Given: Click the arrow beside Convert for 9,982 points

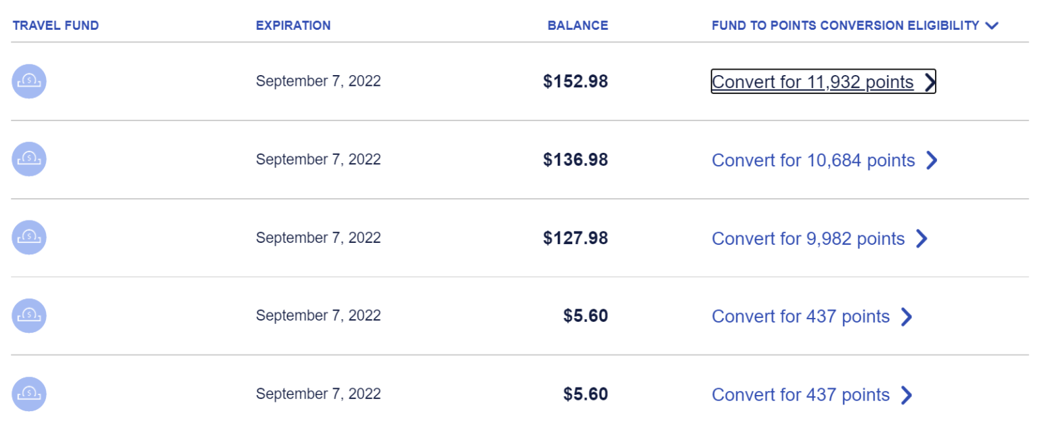Looking at the screenshot, I should point(922,239).
